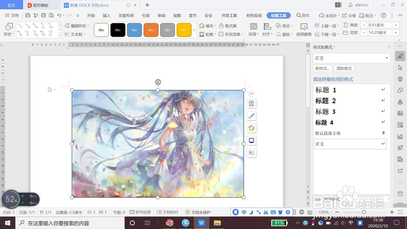Collapse floating toolbar with minus icon
This screenshot has height=229, width=407.
pos(251,94)
